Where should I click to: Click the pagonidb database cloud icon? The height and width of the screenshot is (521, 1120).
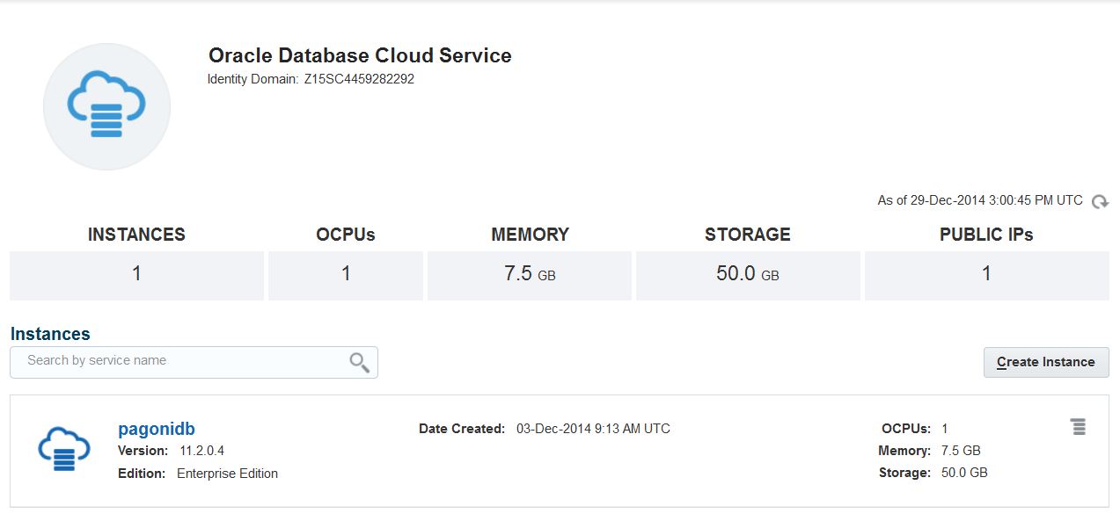click(64, 449)
